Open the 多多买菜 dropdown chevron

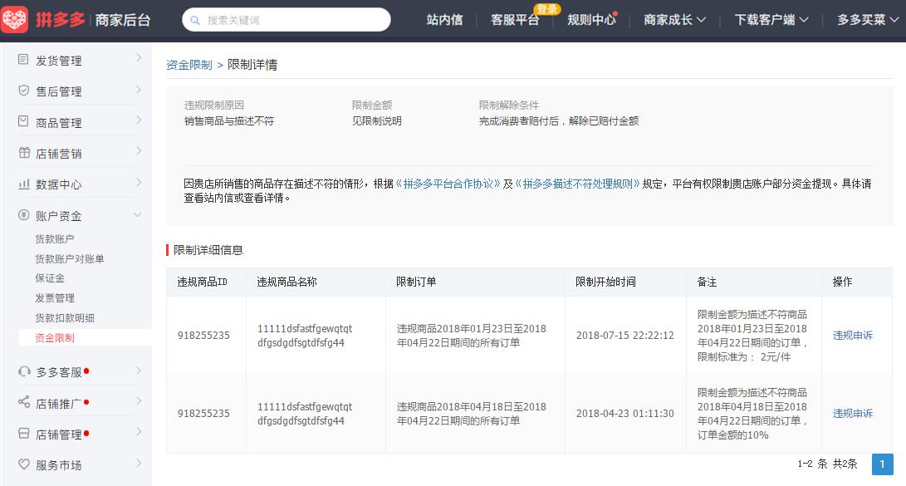(x=864, y=19)
